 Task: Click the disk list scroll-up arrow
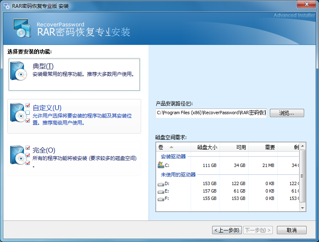302,146
